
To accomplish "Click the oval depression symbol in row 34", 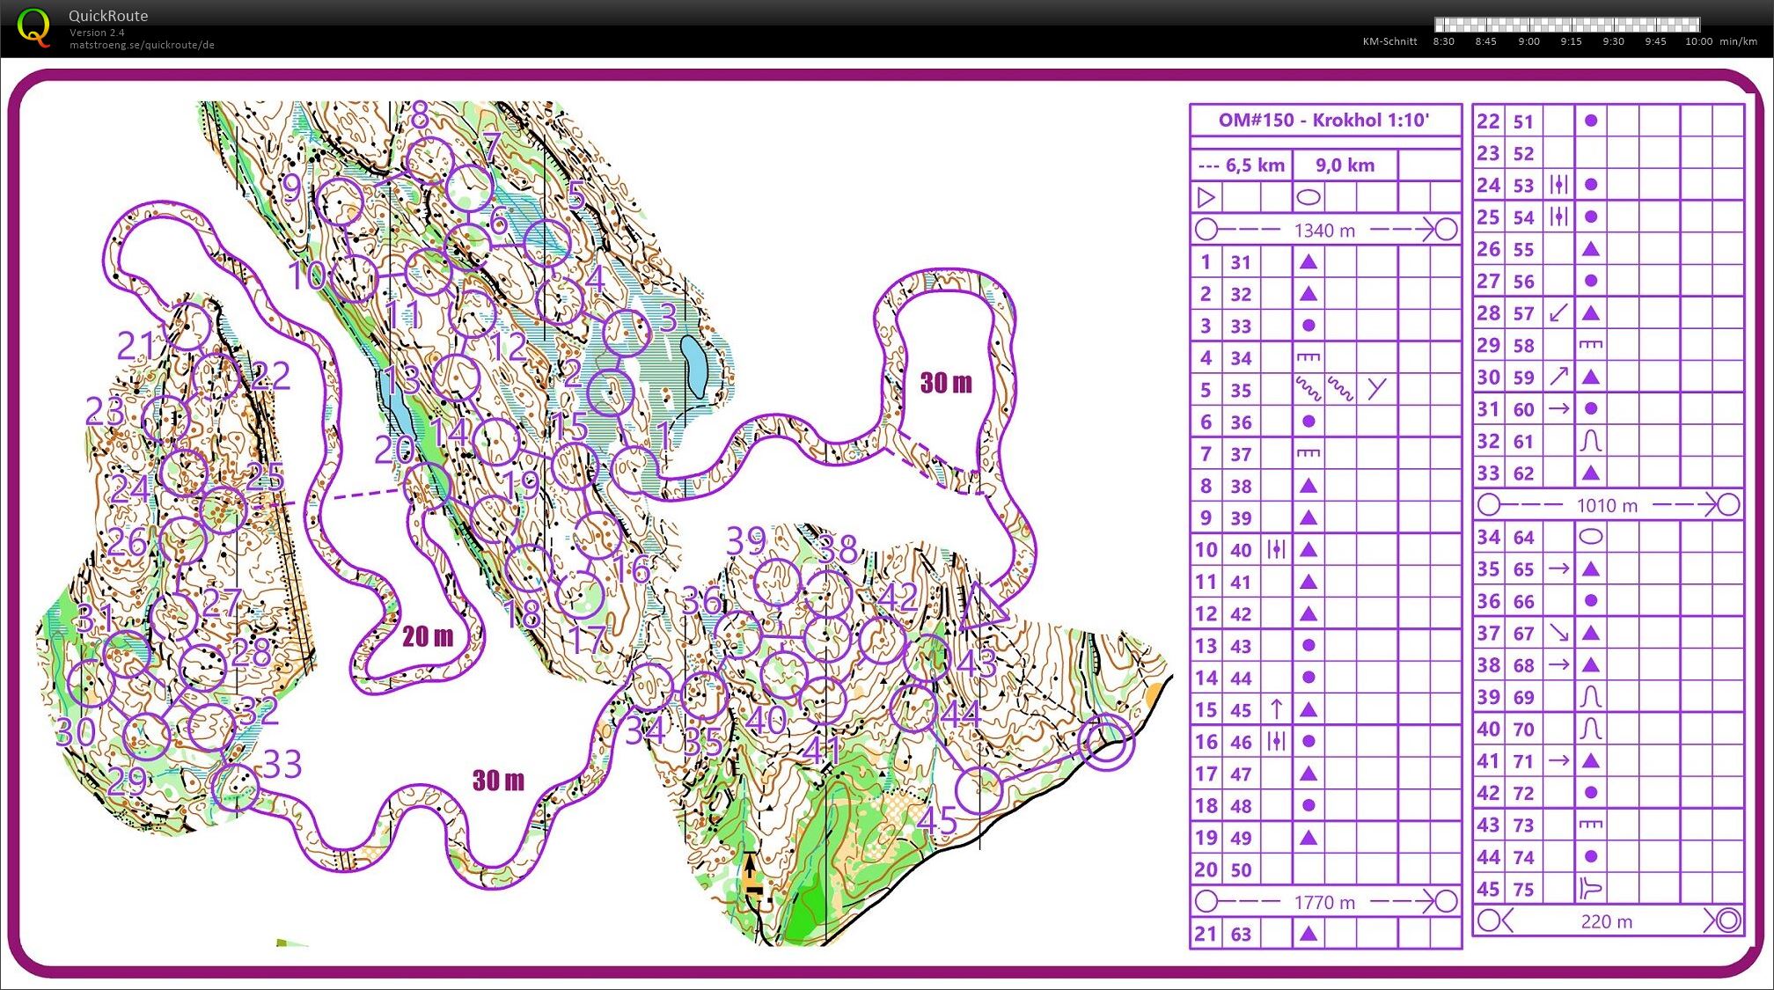I will click(x=1591, y=537).
